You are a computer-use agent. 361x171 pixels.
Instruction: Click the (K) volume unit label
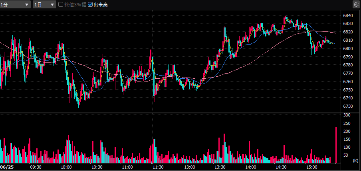pos(355,160)
